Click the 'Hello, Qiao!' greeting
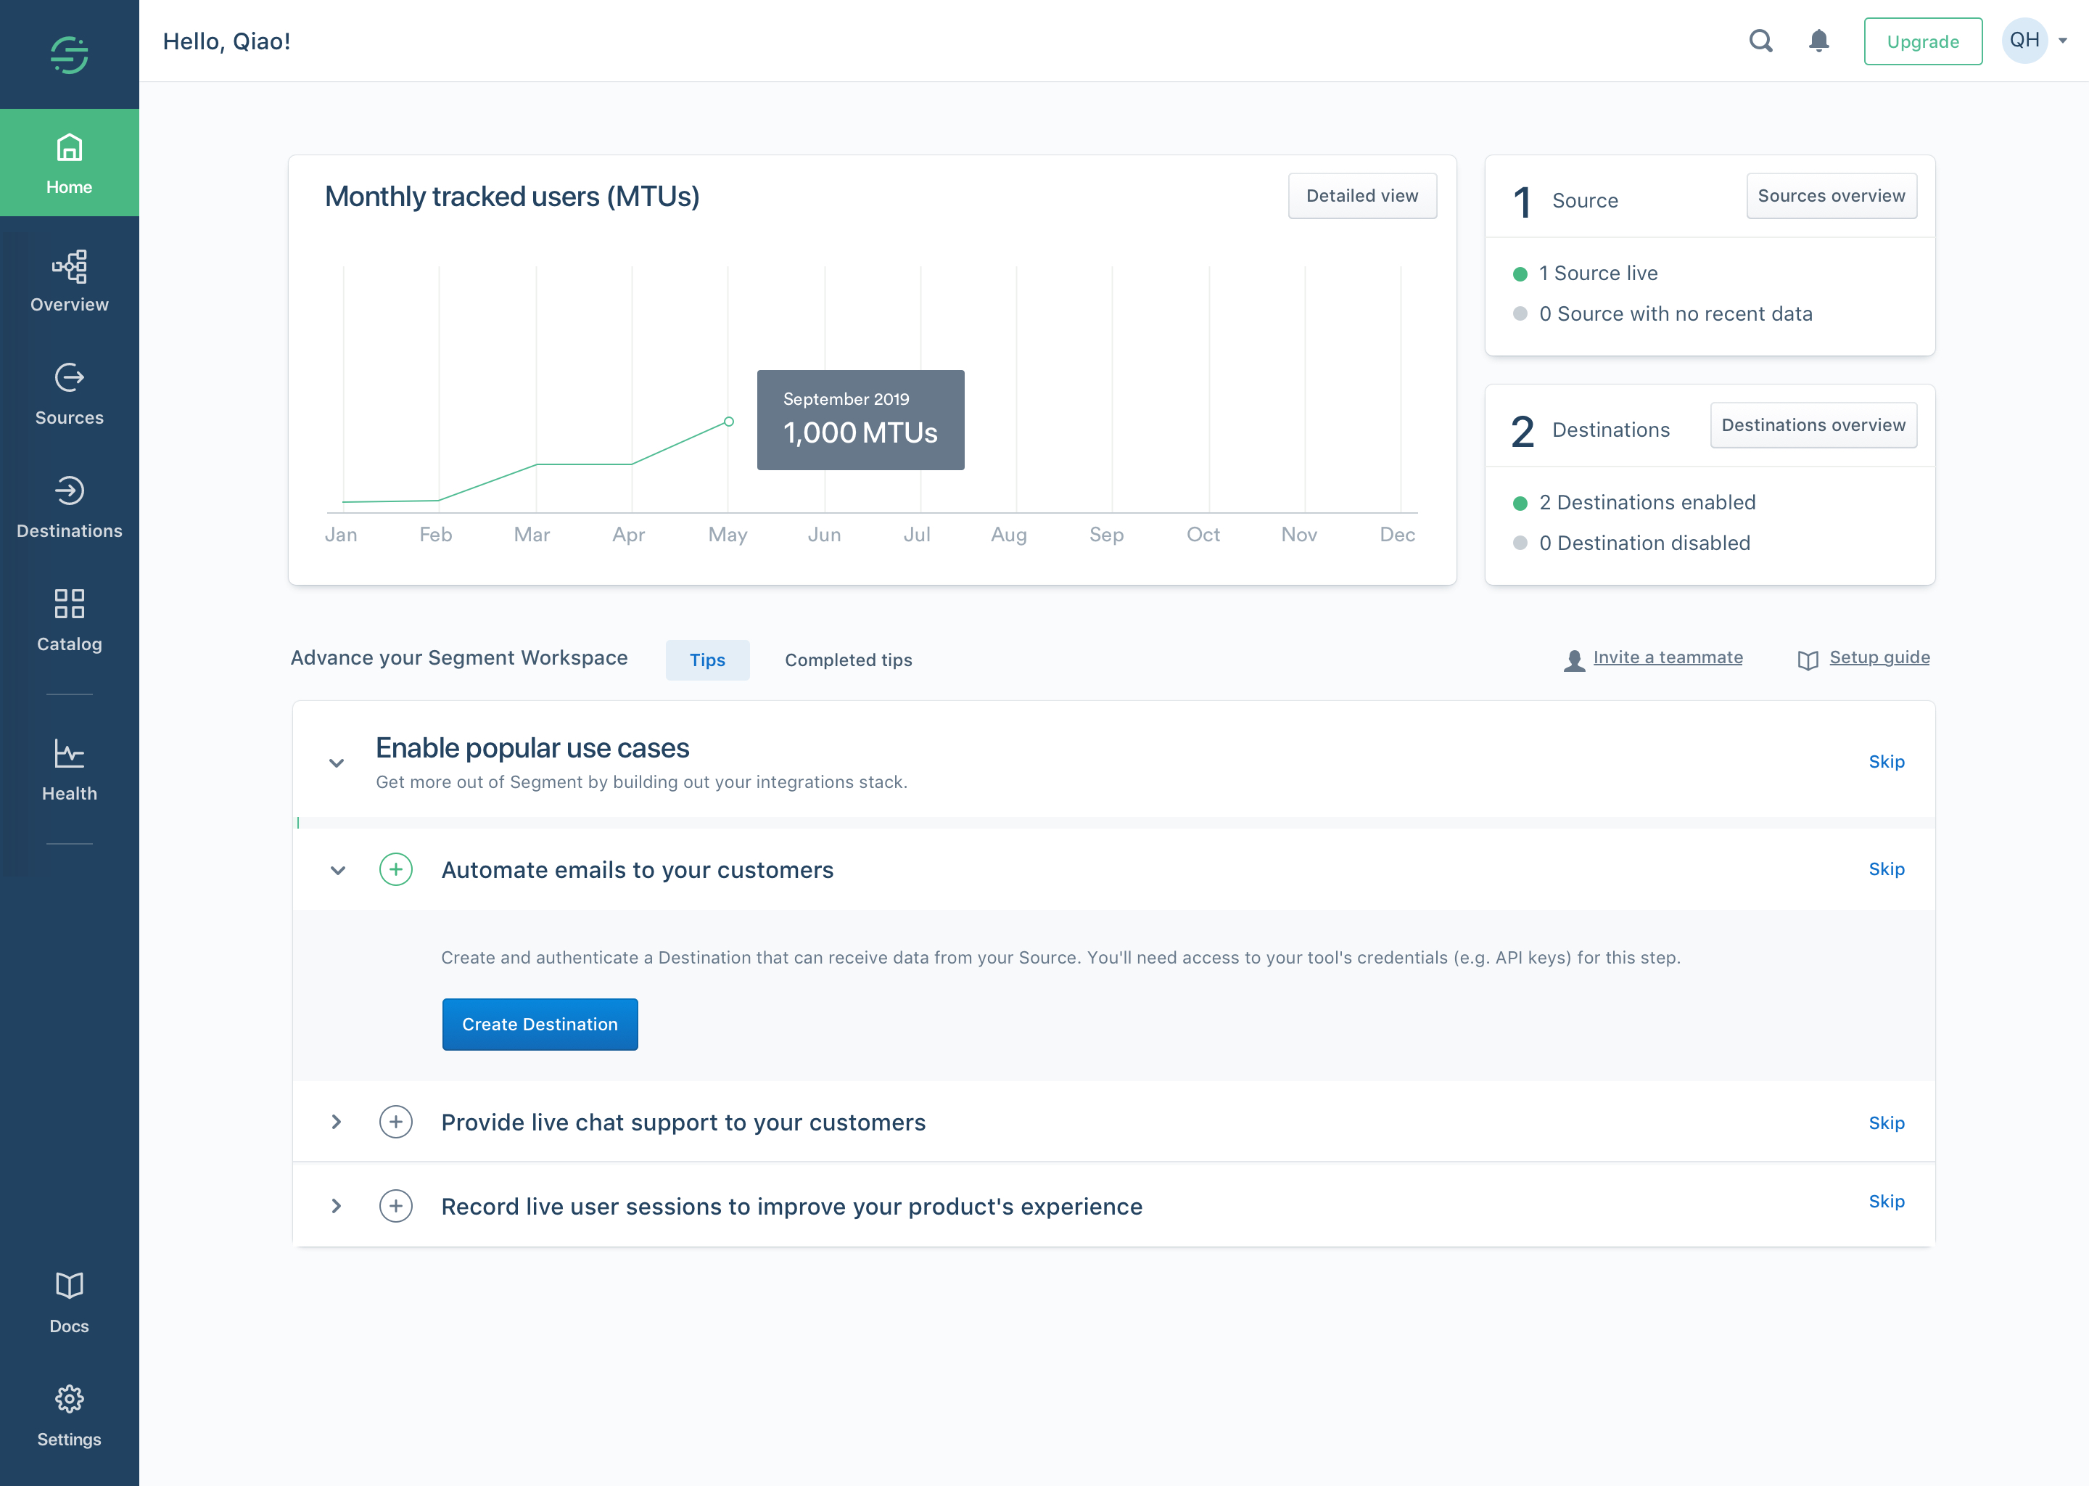The width and height of the screenshot is (2089, 1486). point(226,41)
